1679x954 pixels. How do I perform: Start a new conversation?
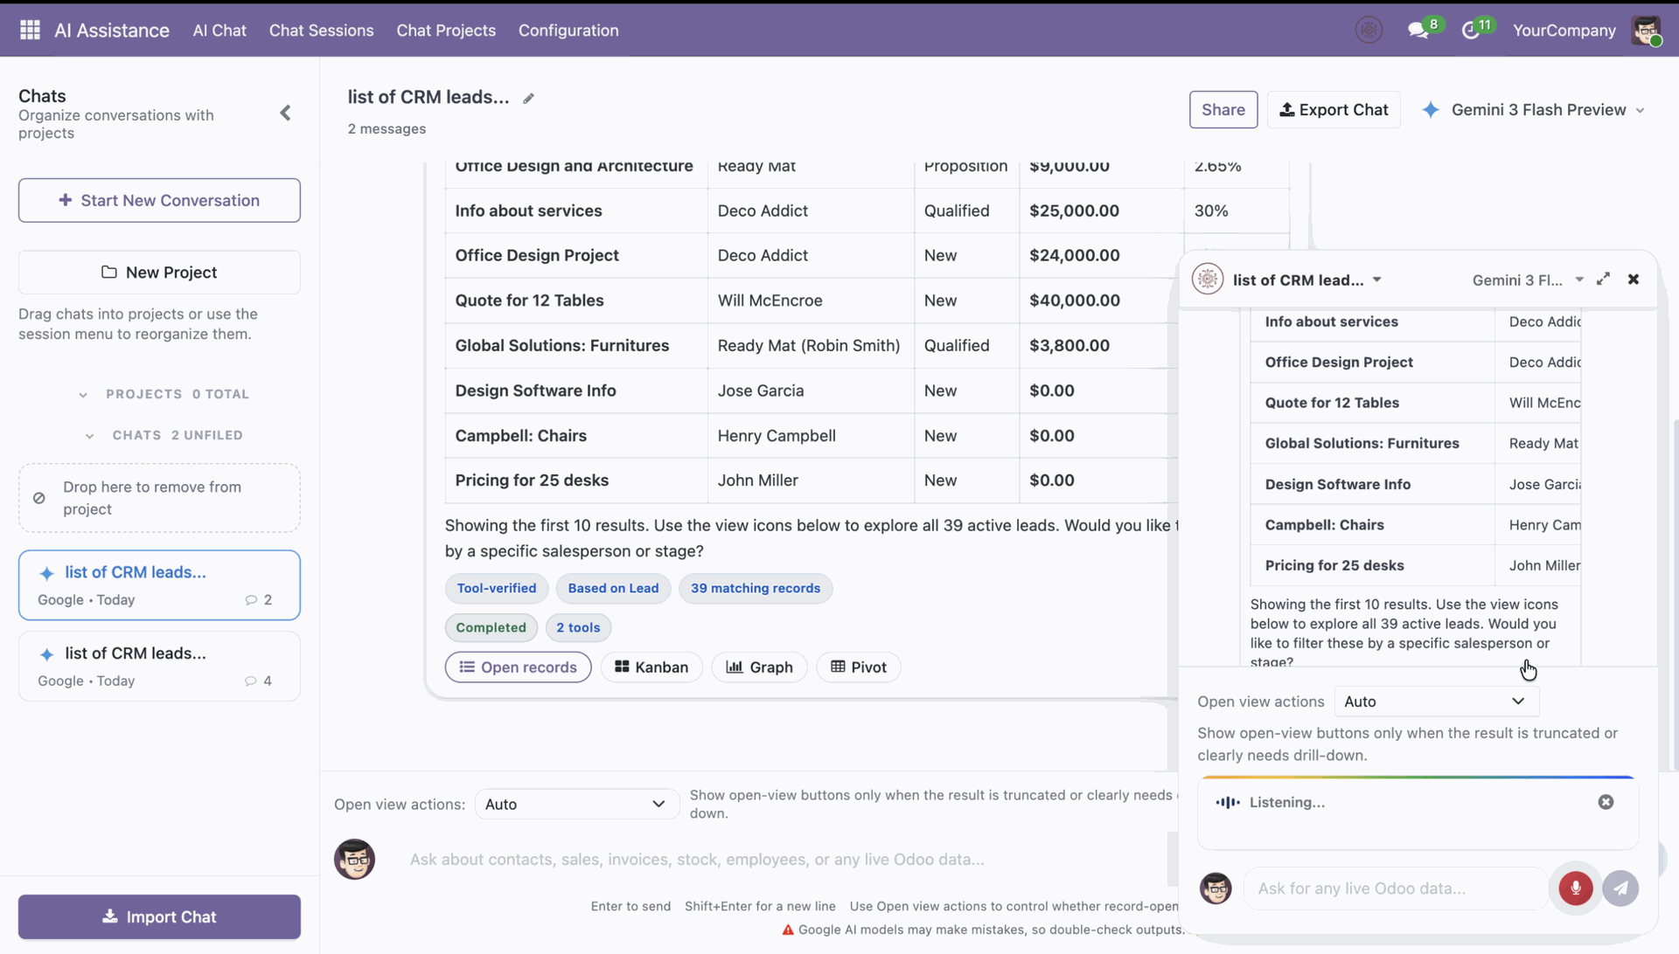(x=159, y=201)
